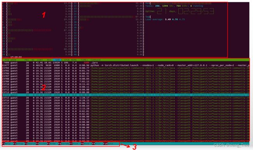Screen dimensions: 253x150
Task: Select the python torch.distributed.launch process row
Action: coord(126,65)
